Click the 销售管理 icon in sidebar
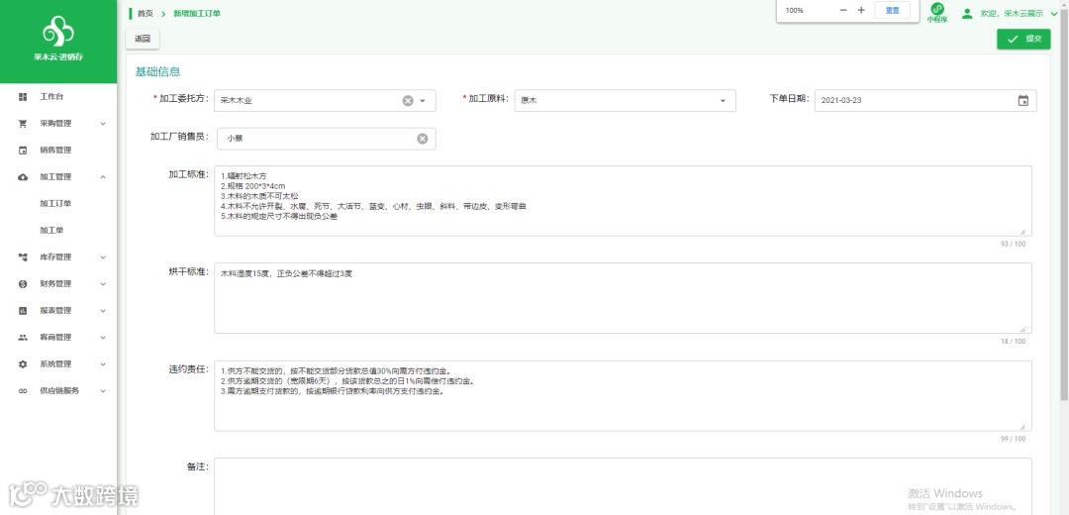The height and width of the screenshot is (515, 1069). 23,151
